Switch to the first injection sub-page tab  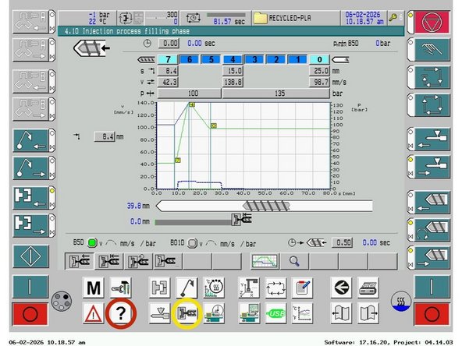80,261
